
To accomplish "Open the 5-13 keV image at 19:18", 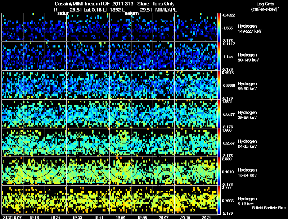I will 34,200.
